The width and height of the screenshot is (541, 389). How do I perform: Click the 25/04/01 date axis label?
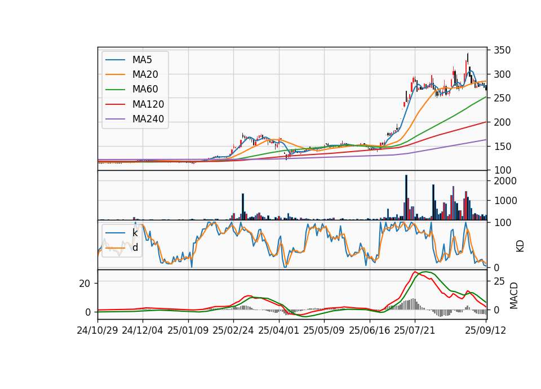(279, 330)
